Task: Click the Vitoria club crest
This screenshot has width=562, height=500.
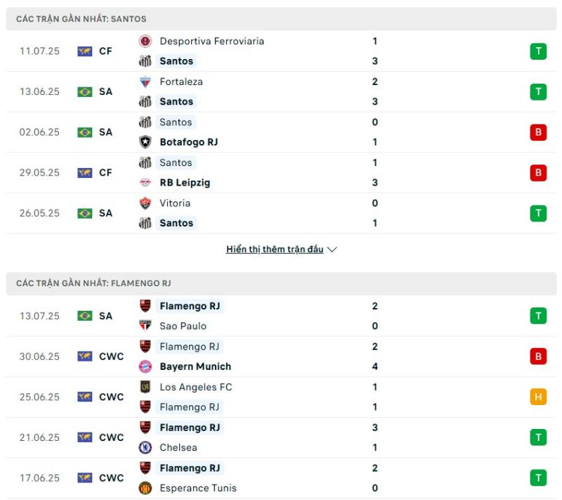Action: click(145, 203)
